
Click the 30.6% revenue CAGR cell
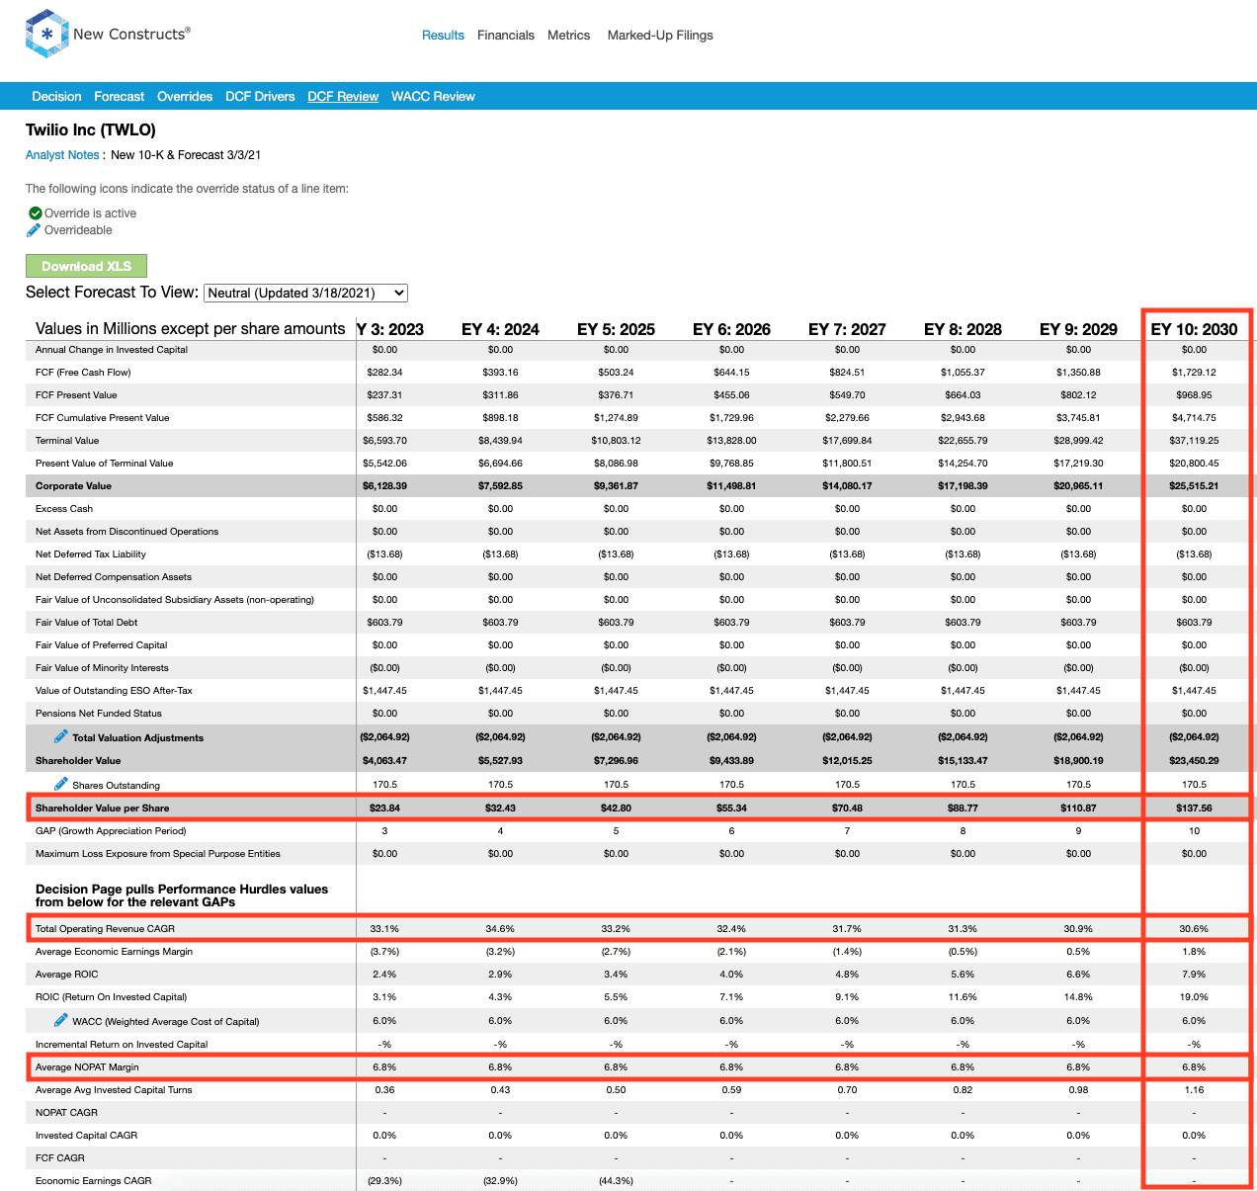click(1194, 929)
